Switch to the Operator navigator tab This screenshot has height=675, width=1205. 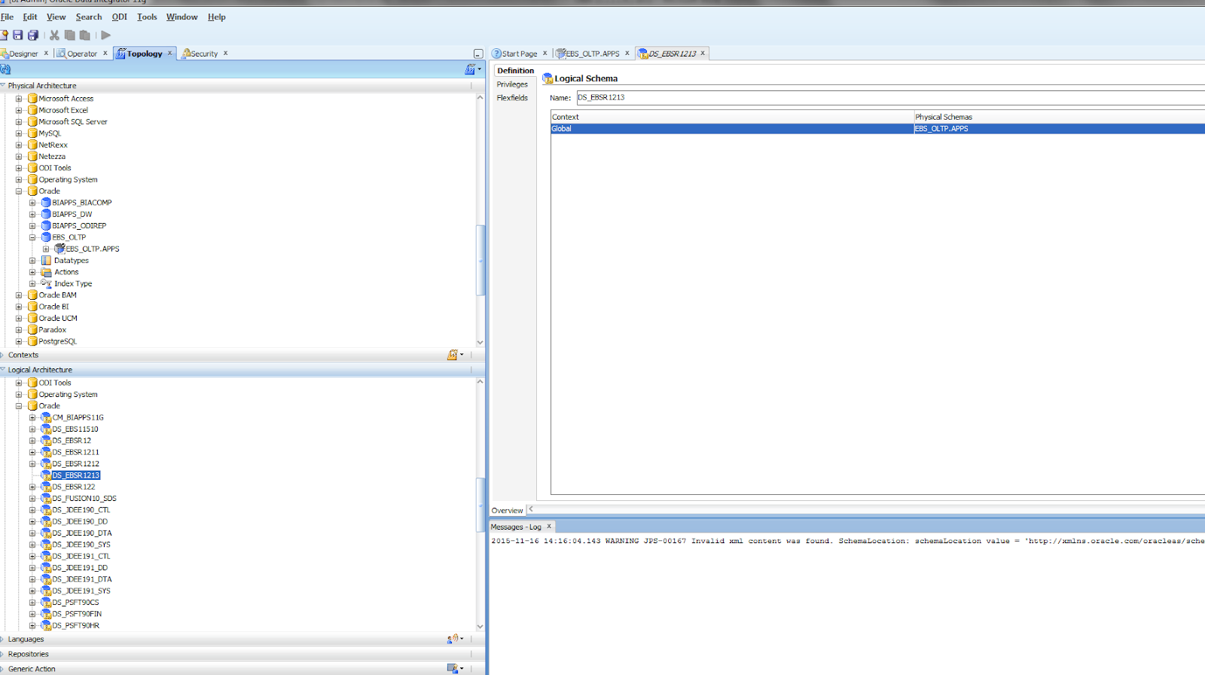(81, 53)
